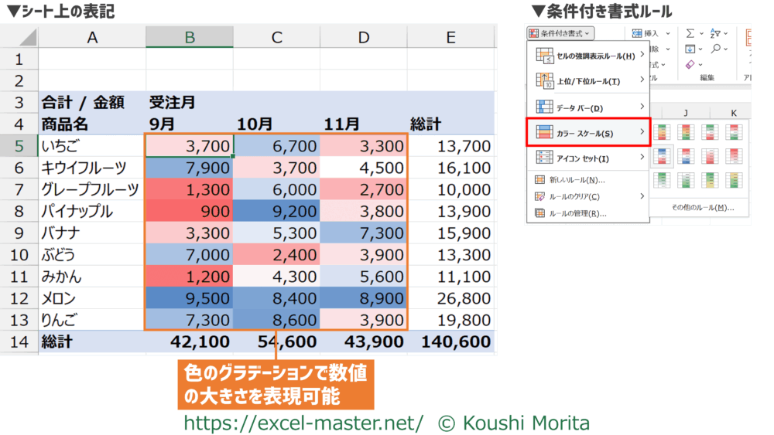Click the Clear eraser icon
The width and height of the screenshot is (774, 435).
pos(690,65)
